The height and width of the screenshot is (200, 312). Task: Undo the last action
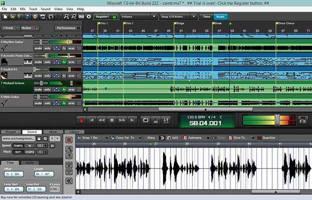coord(51,17)
